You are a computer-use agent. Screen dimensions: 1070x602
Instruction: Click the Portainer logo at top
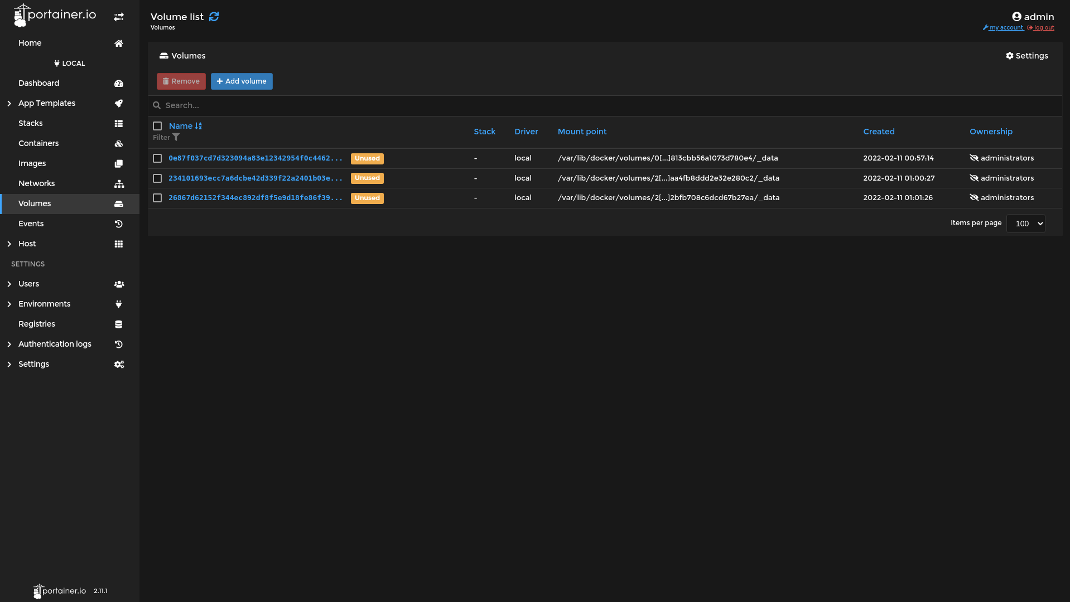pos(55,16)
